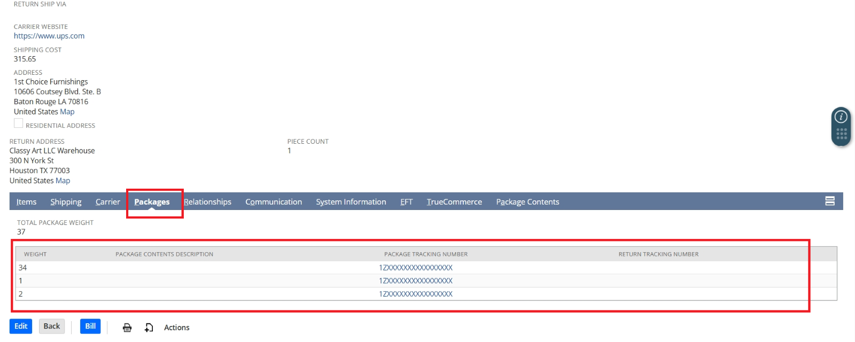Image resolution: width=855 pixels, height=342 pixels.
Task: Open the https://www.ups.com carrier link
Action: (x=49, y=36)
